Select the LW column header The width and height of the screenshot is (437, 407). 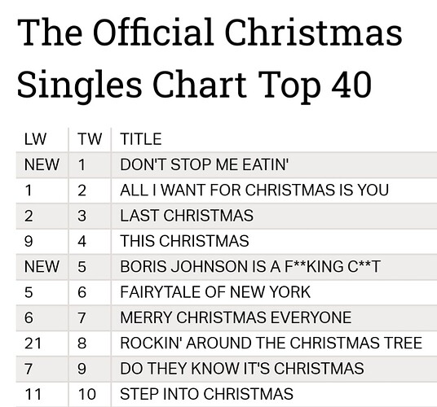(x=35, y=139)
